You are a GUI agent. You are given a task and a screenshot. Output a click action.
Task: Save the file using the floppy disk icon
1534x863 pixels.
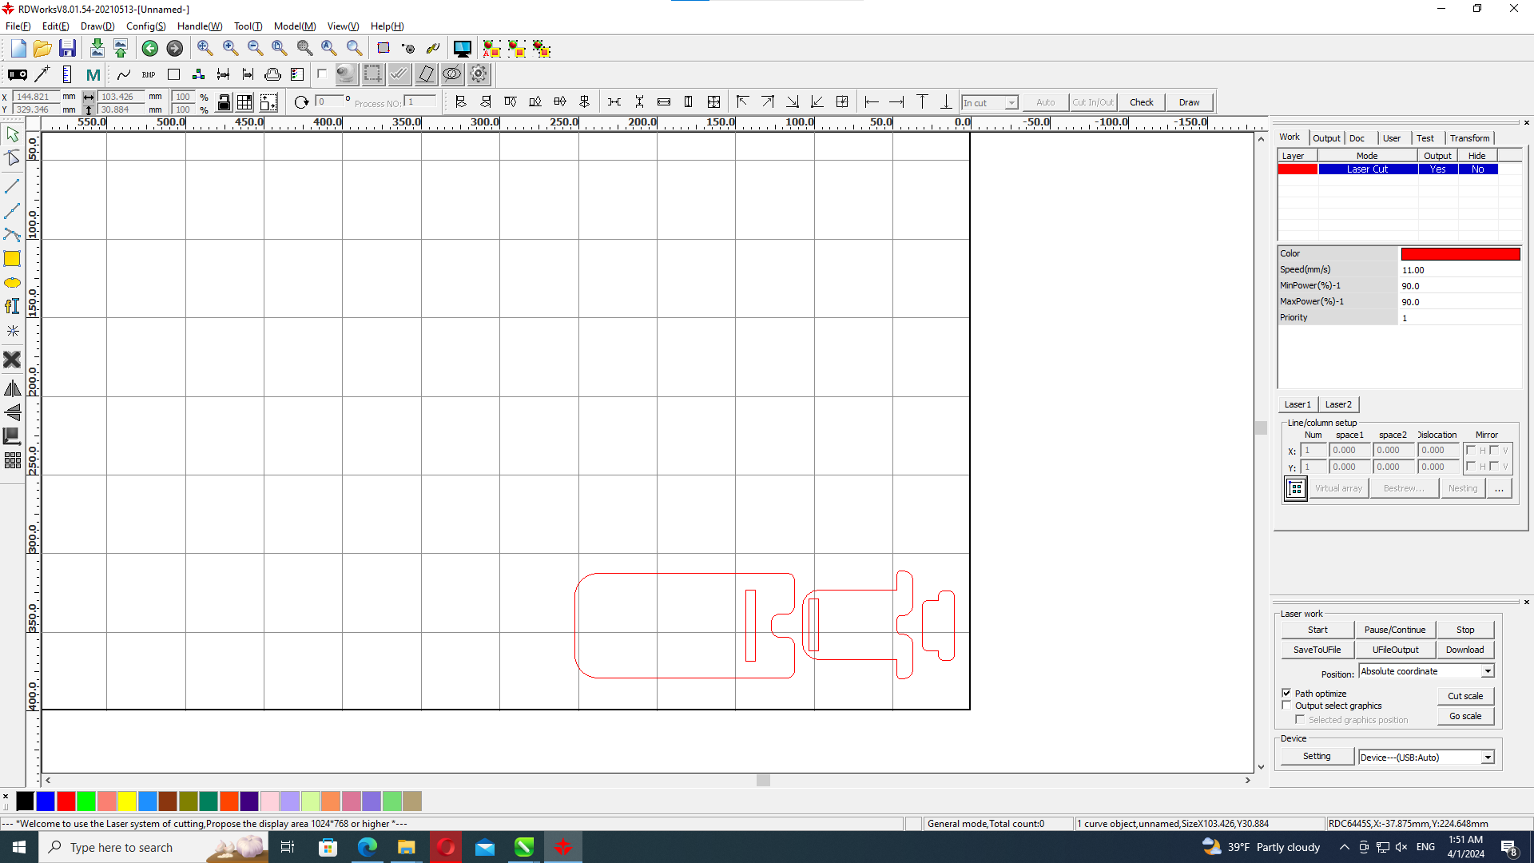(67, 49)
